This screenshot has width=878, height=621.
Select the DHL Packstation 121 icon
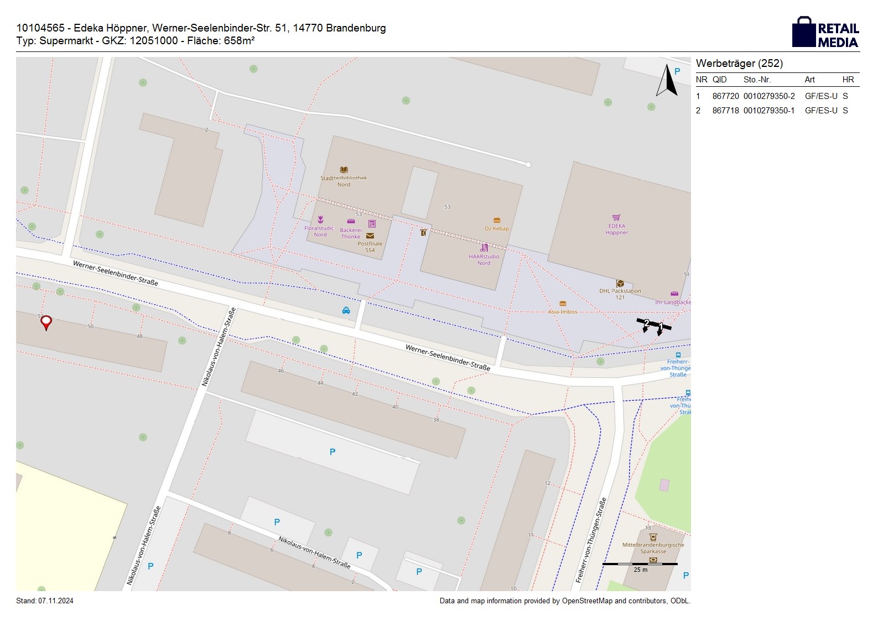point(620,284)
